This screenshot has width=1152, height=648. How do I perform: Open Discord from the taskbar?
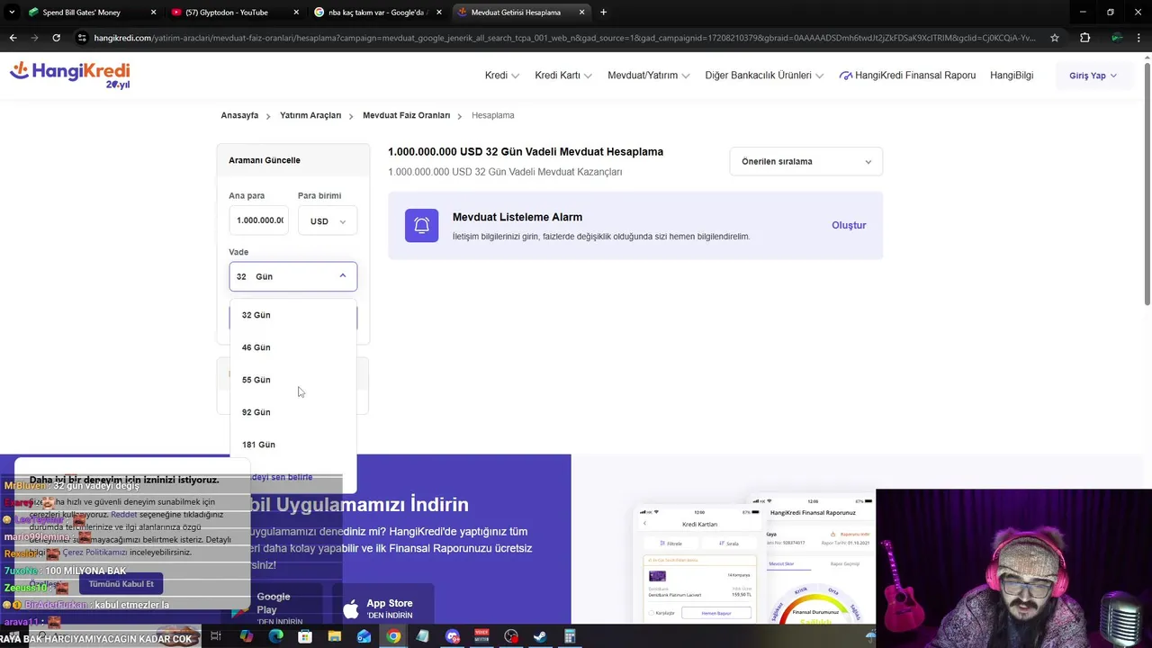click(453, 636)
